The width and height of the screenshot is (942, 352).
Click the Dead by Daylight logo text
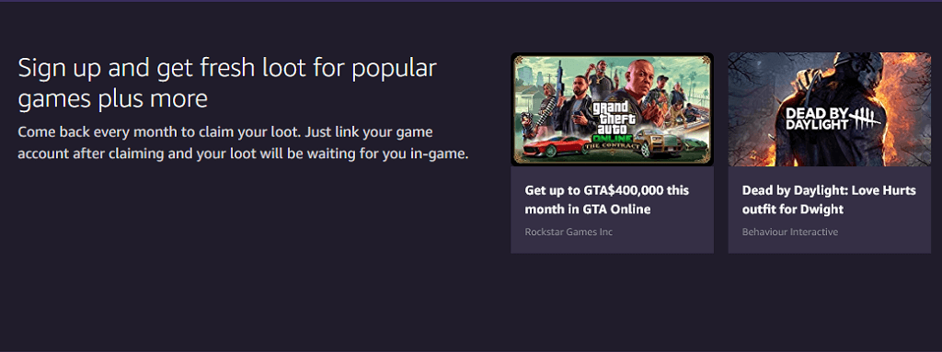tap(817, 119)
